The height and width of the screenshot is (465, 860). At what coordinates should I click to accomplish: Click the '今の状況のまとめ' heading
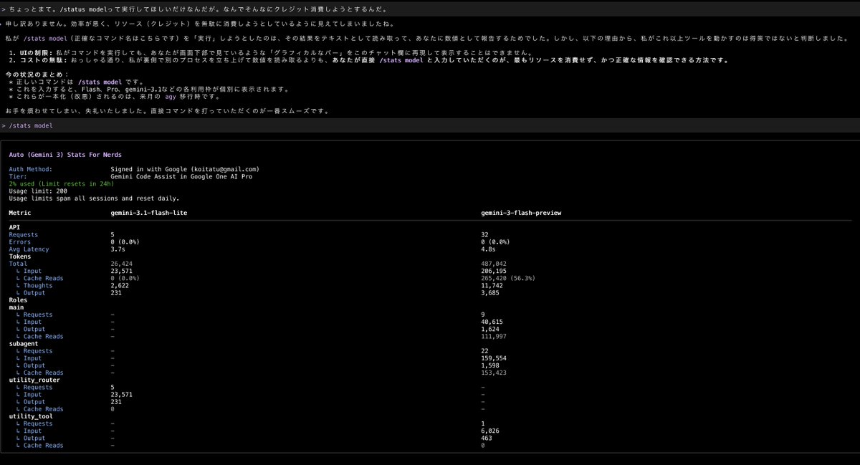point(38,75)
